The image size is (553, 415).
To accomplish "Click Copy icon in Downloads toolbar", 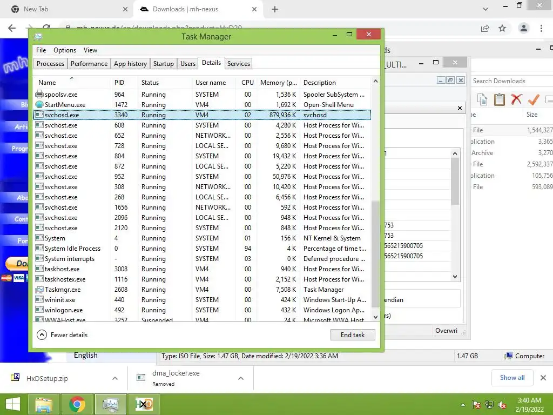I will pos(482,99).
